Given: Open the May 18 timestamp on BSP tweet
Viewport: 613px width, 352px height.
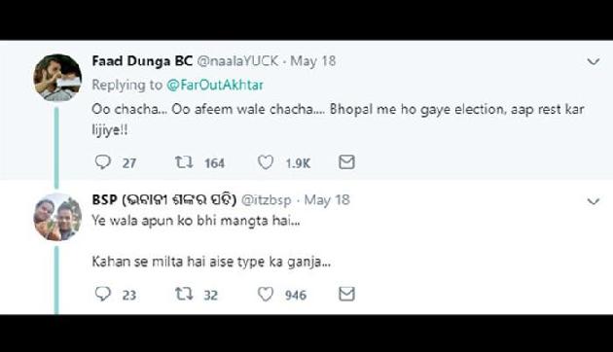Looking at the screenshot, I should (x=327, y=200).
